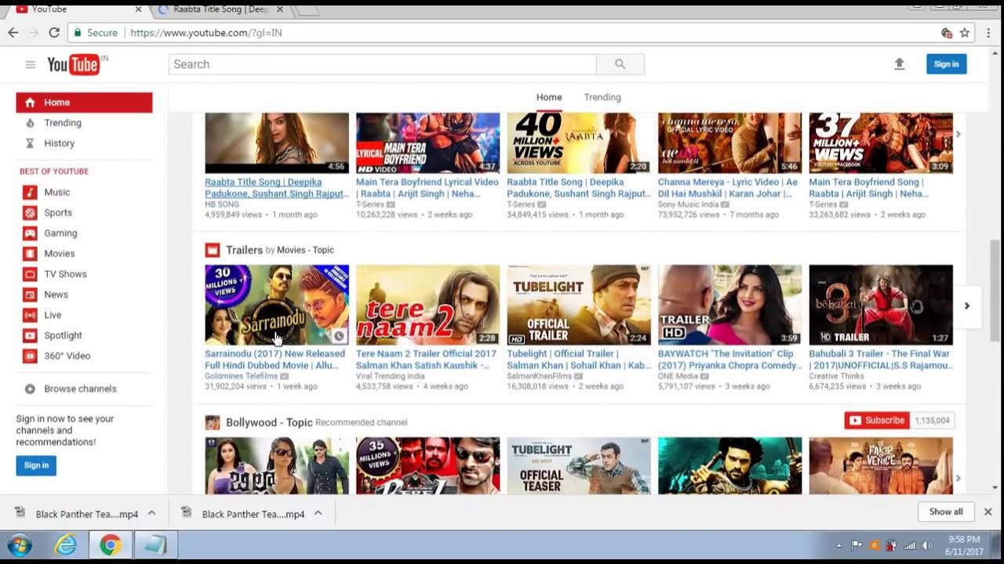Click the Live icon in sidebar
This screenshot has width=1004, height=564.
(x=30, y=315)
